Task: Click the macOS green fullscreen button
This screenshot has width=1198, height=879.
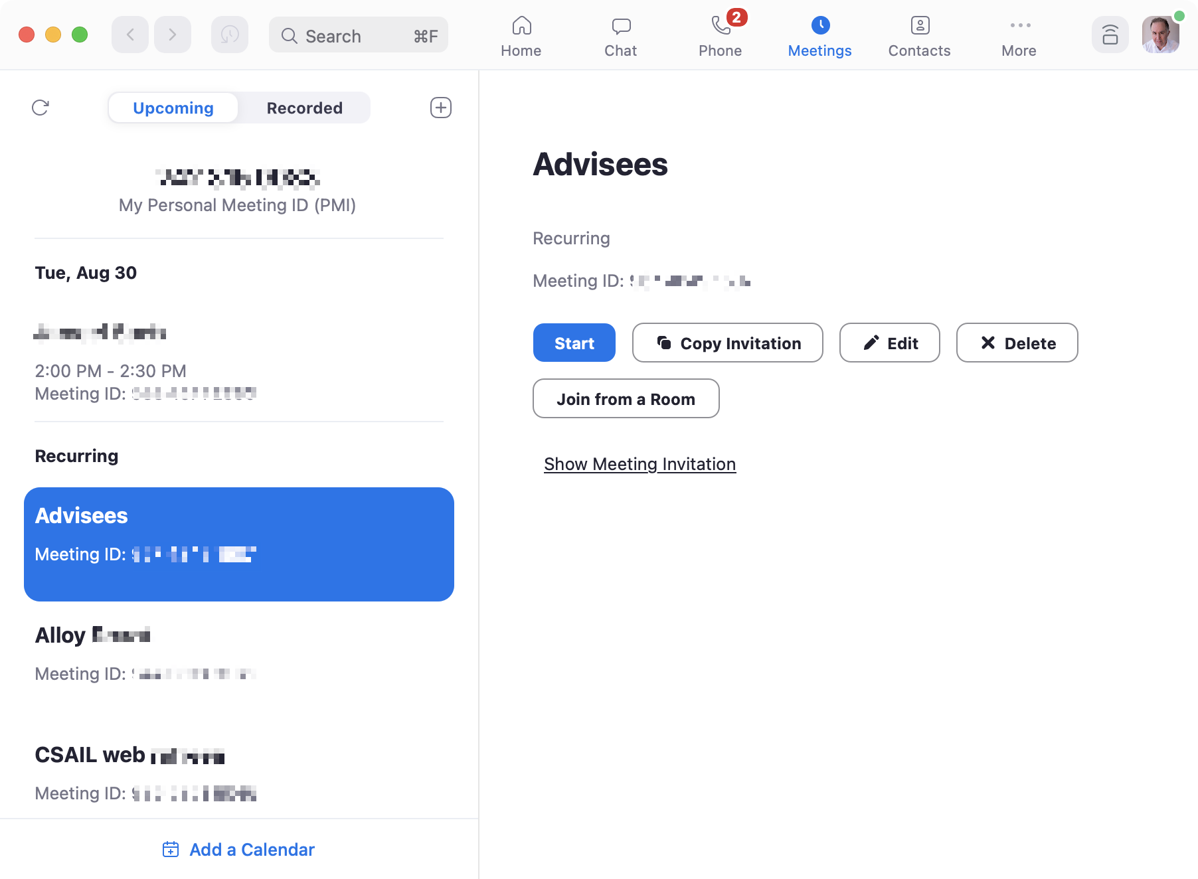Action: (80, 35)
